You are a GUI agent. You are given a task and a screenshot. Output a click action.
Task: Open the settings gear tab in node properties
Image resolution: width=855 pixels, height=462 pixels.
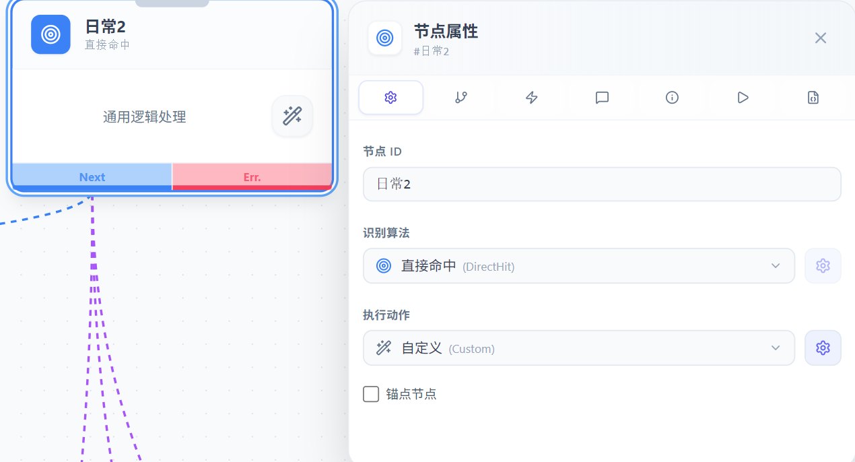point(390,98)
